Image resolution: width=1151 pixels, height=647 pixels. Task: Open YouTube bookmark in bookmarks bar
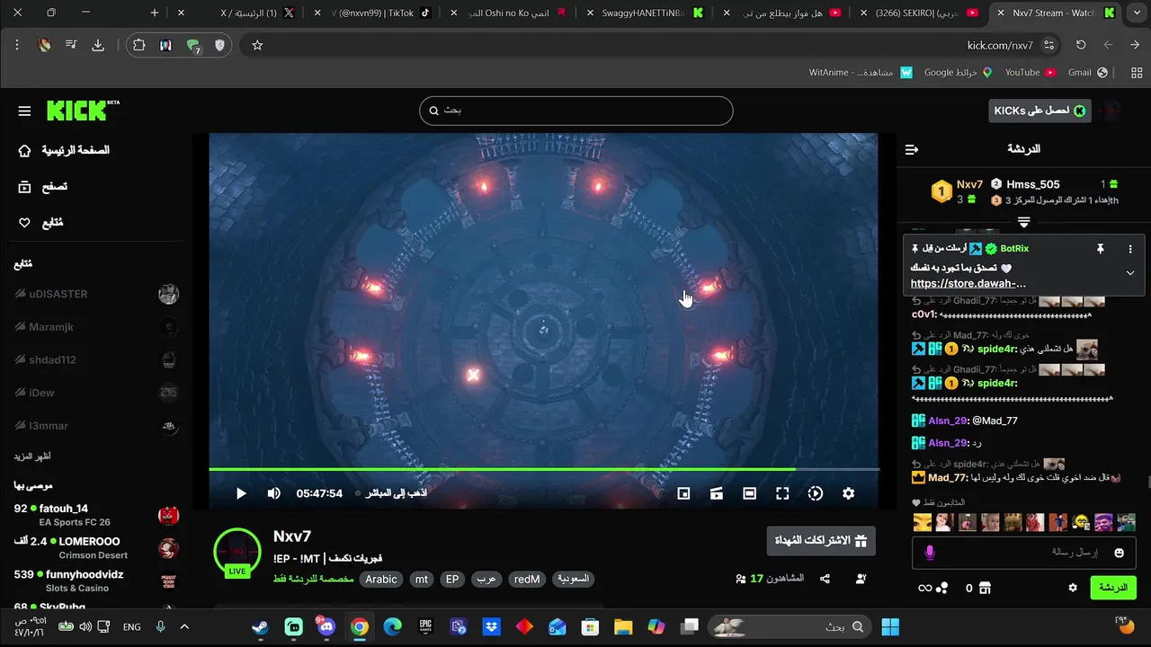coord(1030,72)
